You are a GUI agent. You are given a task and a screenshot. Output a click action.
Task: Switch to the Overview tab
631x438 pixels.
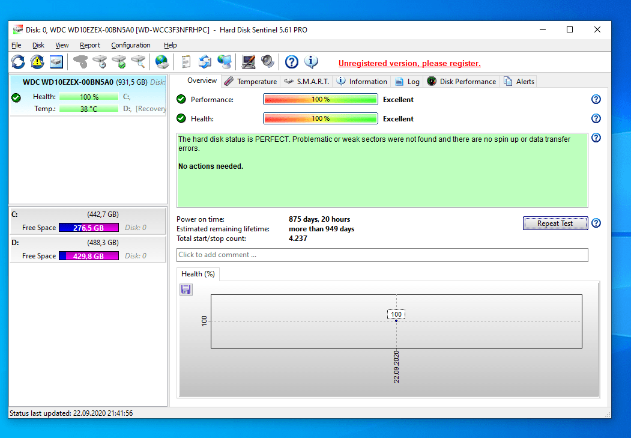point(202,81)
